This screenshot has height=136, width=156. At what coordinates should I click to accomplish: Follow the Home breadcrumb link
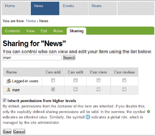(31, 21)
